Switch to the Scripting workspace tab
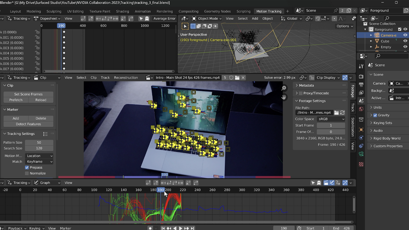Screen dimensions: 409x230 [x=243, y=11]
